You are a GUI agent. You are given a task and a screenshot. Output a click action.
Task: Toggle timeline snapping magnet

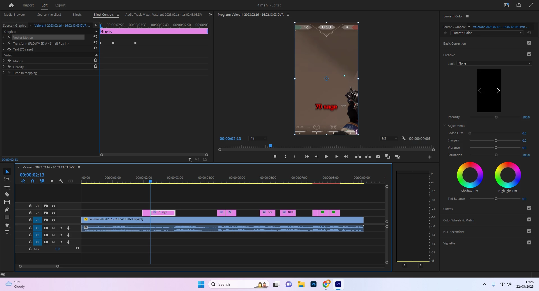pos(33,181)
